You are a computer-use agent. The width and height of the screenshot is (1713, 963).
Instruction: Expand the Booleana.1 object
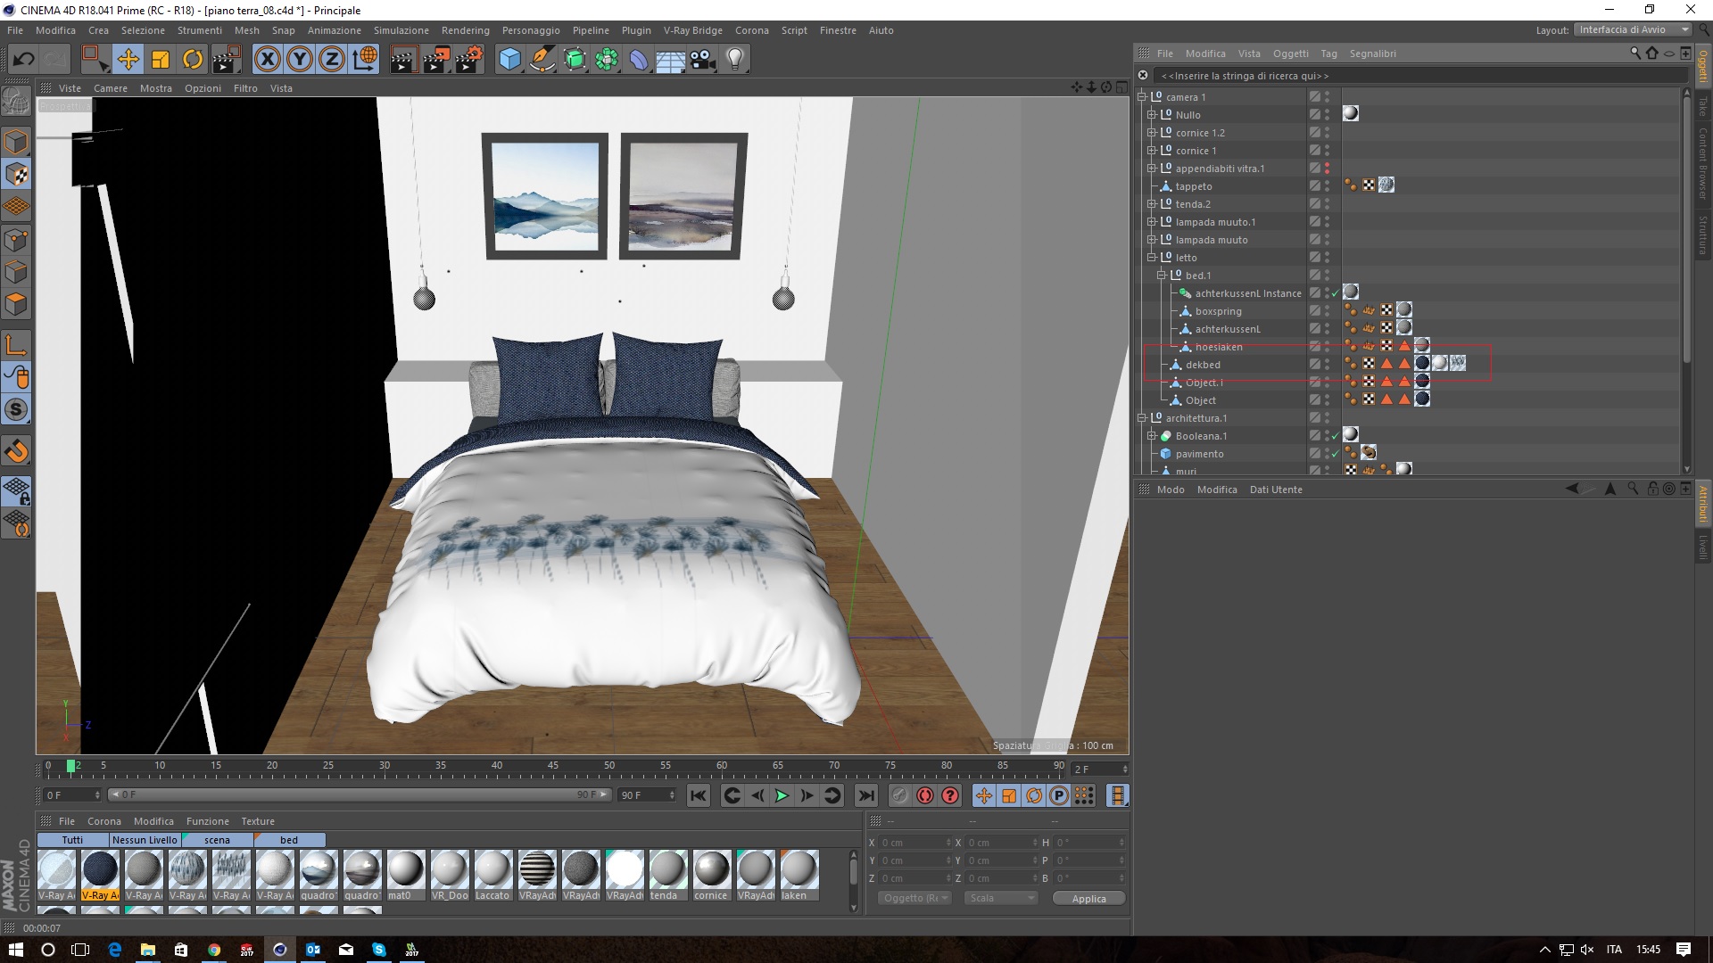coord(1152,436)
